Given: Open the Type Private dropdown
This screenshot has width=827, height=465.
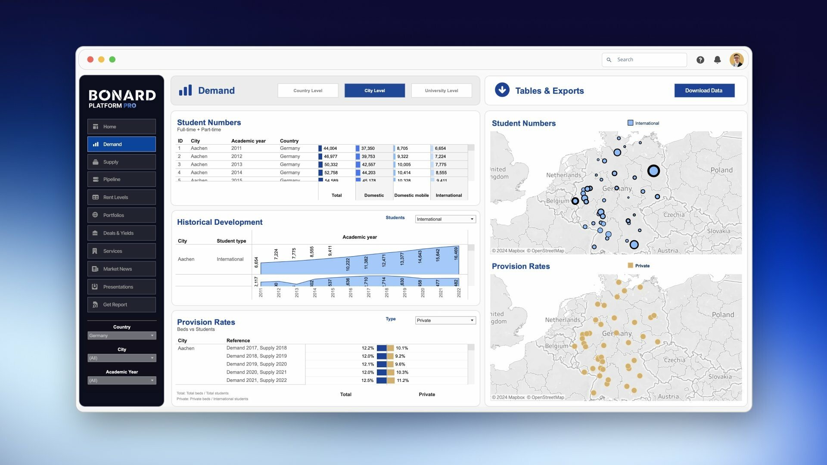Looking at the screenshot, I should click(445, 320).
